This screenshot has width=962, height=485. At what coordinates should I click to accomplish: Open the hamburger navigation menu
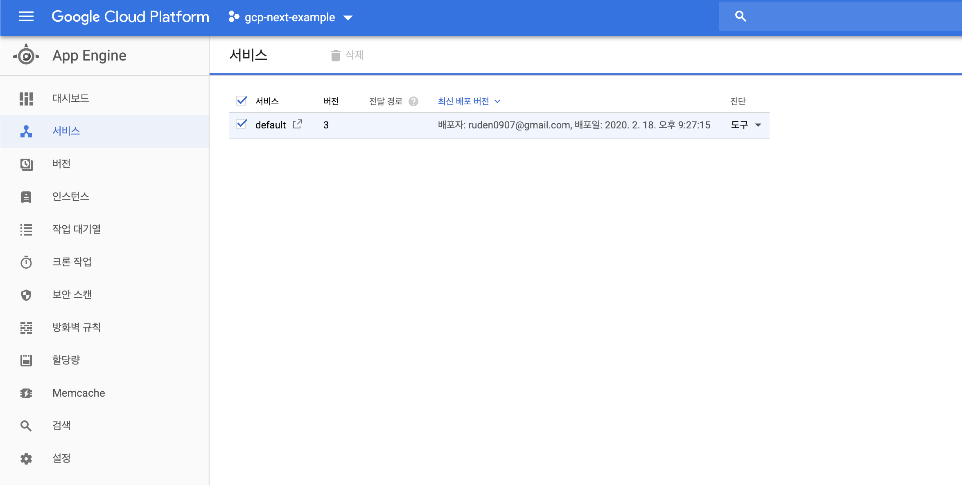26,17
